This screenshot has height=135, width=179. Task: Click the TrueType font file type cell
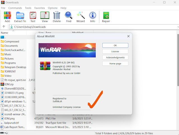coord(56,123)
